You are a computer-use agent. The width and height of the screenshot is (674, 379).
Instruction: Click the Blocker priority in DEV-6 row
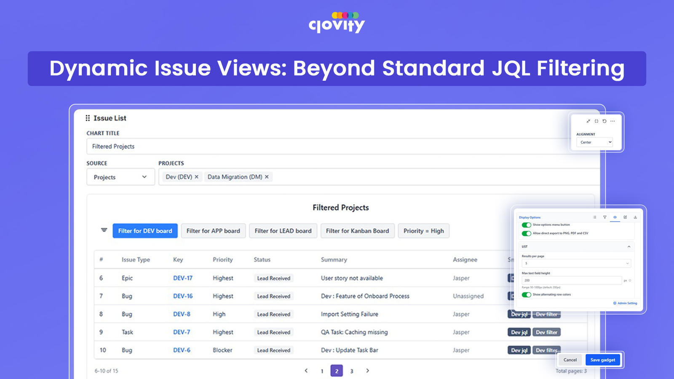coord(222,350)
